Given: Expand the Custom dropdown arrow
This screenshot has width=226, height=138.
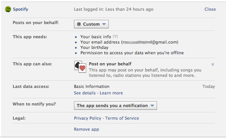Looking at the screenshot, I should (104, 24).
